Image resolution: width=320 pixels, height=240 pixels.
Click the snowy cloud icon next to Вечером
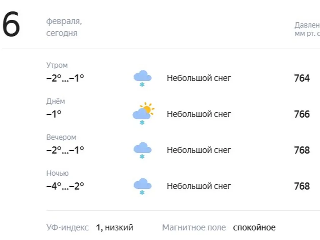[142, 147]
